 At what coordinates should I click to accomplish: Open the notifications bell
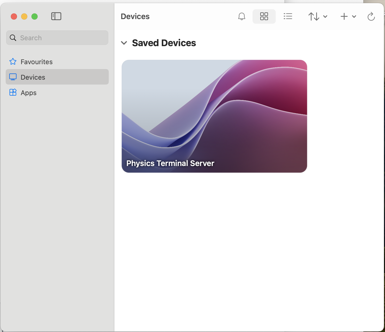pyautogui.click(x=241, y=16)
